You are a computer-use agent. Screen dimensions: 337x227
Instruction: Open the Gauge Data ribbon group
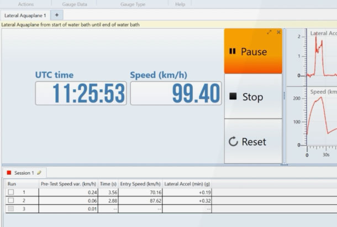(x=74, y=4)
